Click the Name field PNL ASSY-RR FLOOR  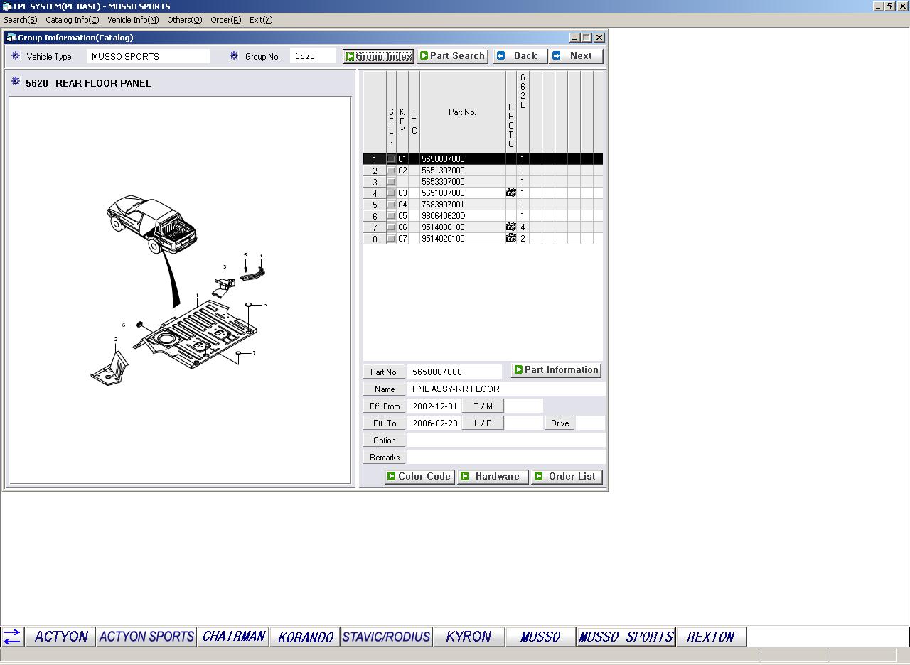tap(506, 389)
